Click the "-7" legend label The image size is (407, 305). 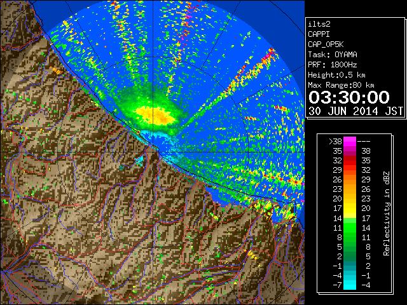(337, 285)
